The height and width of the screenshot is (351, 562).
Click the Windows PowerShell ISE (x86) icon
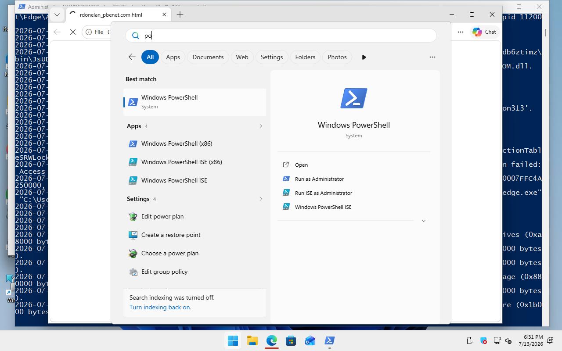(x=133, y=162)
